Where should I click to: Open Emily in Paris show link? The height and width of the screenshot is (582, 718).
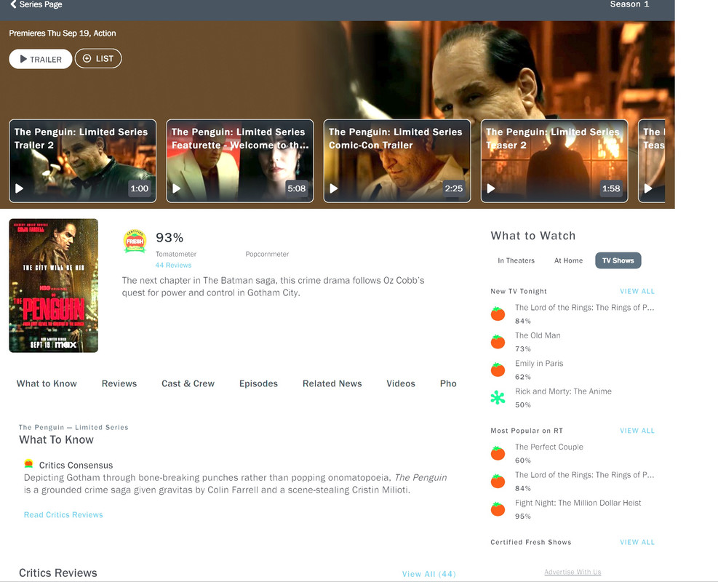539,364
